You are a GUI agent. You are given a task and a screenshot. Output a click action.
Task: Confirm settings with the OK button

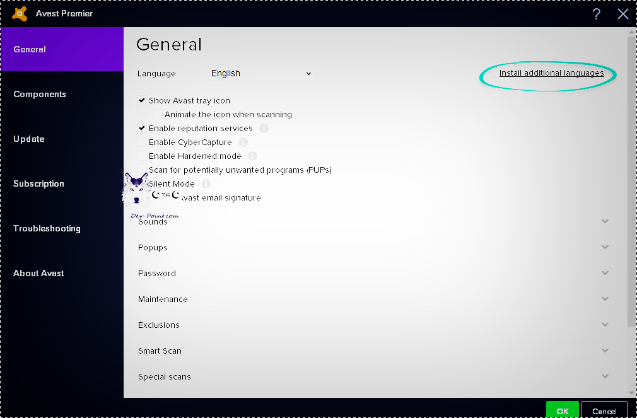pyautogui.click(x=562, y=409)
